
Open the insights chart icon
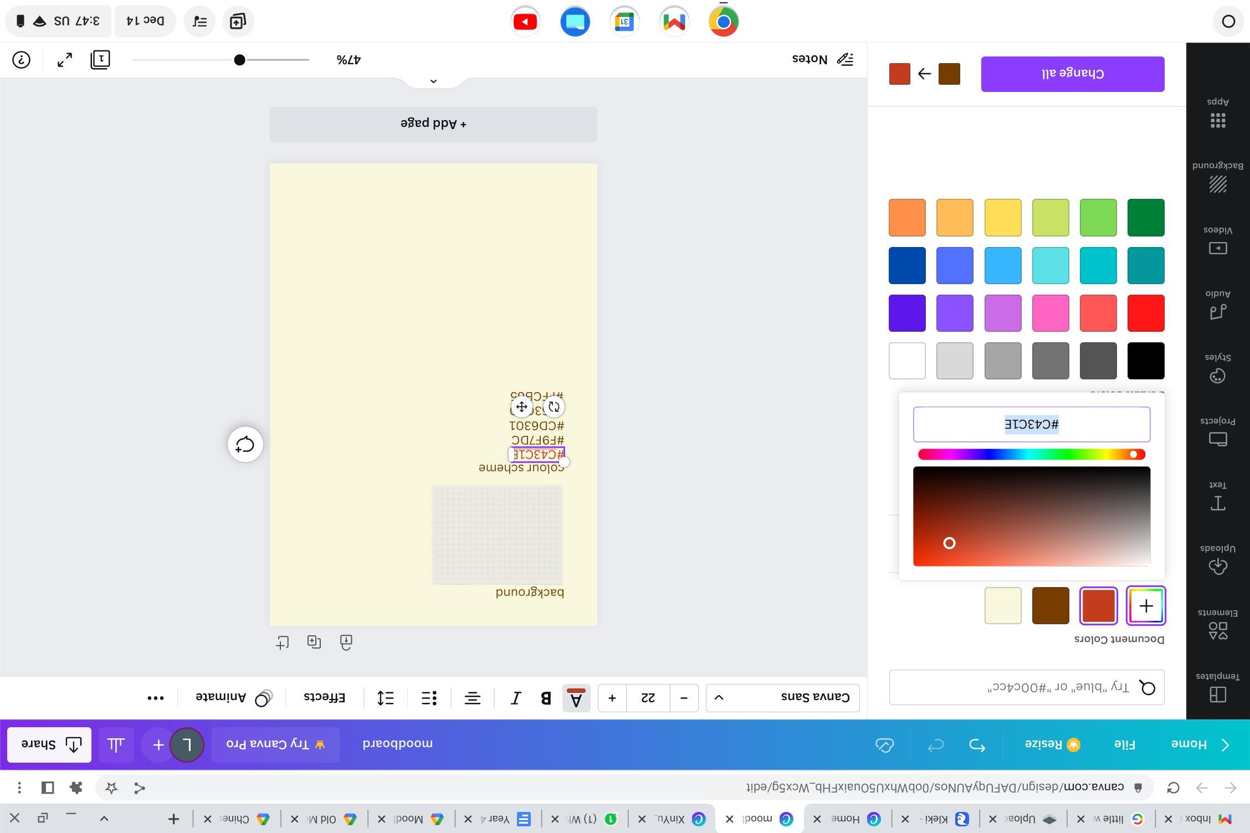116,745
